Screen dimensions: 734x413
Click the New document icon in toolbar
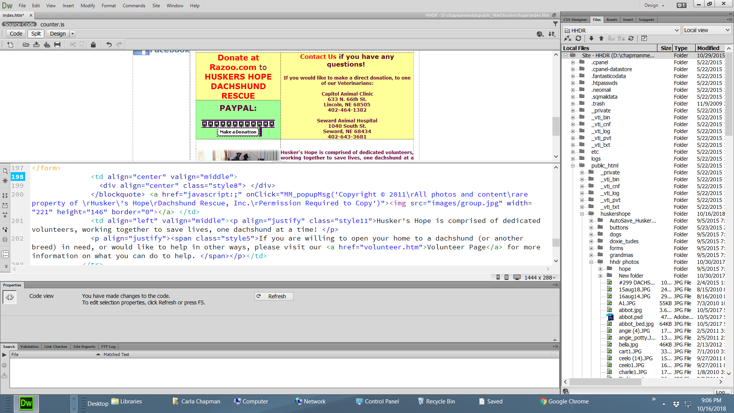(x=10, y=45)
